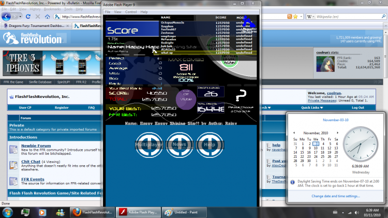
Task: Click Change date and time settings link
Action: click(x=336, y=196)
